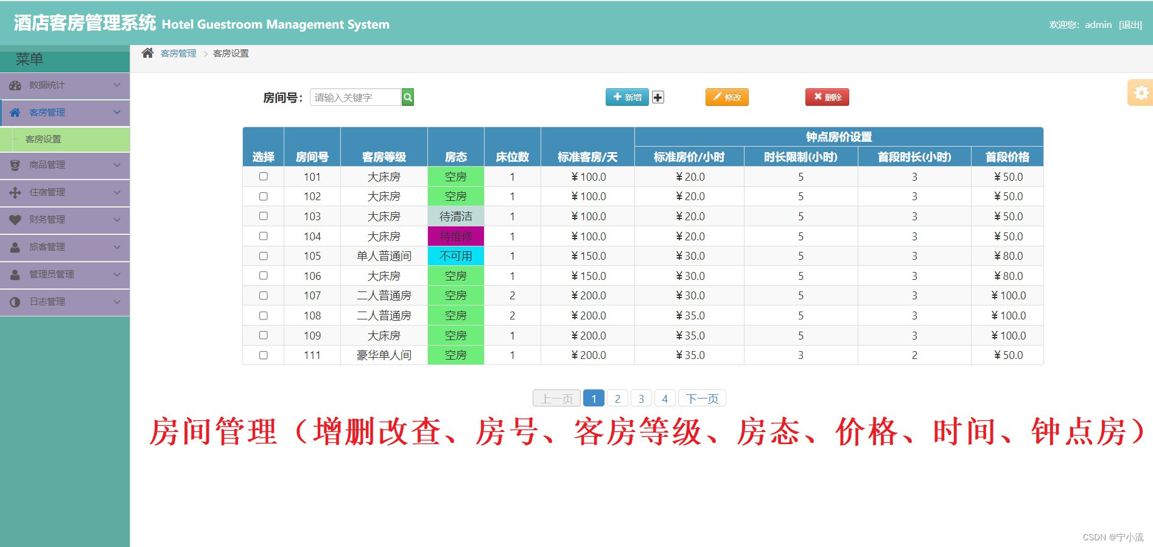Open 旅客管理 menu item
Screen dimensions: 1153x547
tap(65, 247)
